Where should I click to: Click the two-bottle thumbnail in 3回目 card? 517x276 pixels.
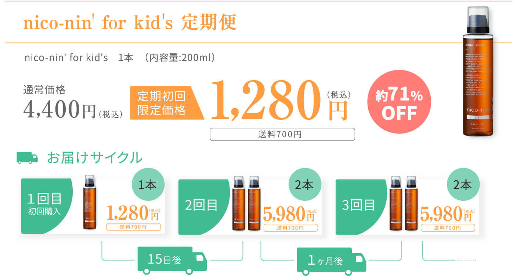pos(404,203)
